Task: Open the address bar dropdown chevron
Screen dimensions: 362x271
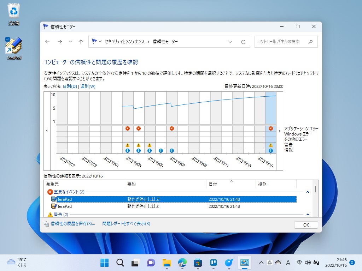Action: point(230,42)
